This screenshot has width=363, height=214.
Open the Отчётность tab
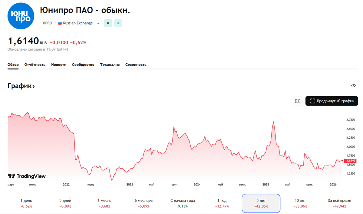pyautogui.click(x=35, y=65)
